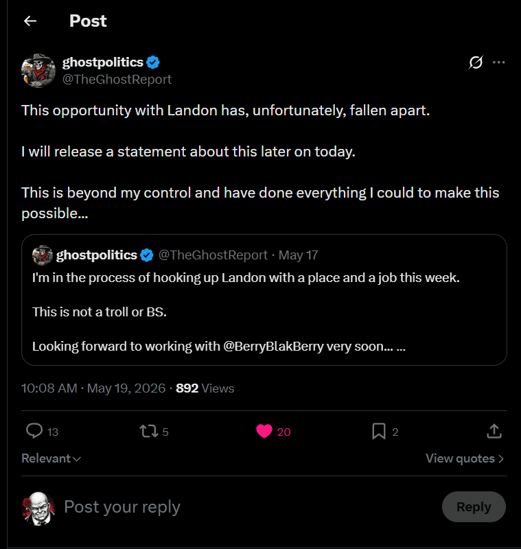
Task: Open the three-dot more options menu
Action: [498, 62]
